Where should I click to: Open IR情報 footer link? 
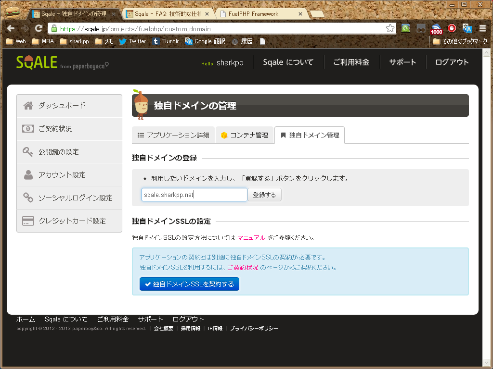click(215, 328)
